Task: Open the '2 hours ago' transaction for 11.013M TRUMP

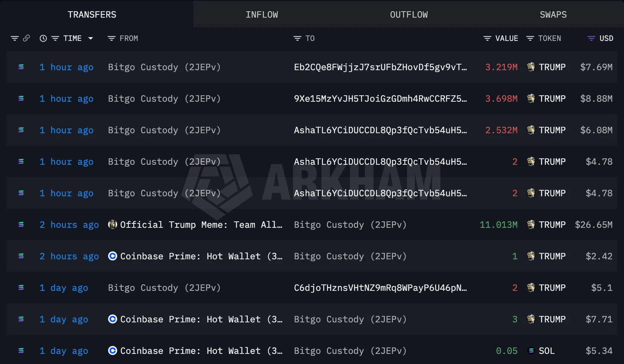Action: click(69, 225)
